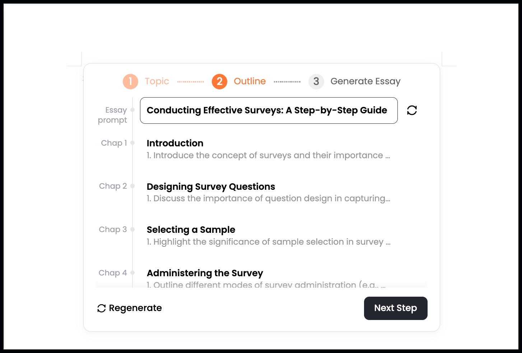Image resolution: width=522 pixels, height=353 pixels.
Task: Select the step 2 orange circle badge
Action: coord(219,81)
